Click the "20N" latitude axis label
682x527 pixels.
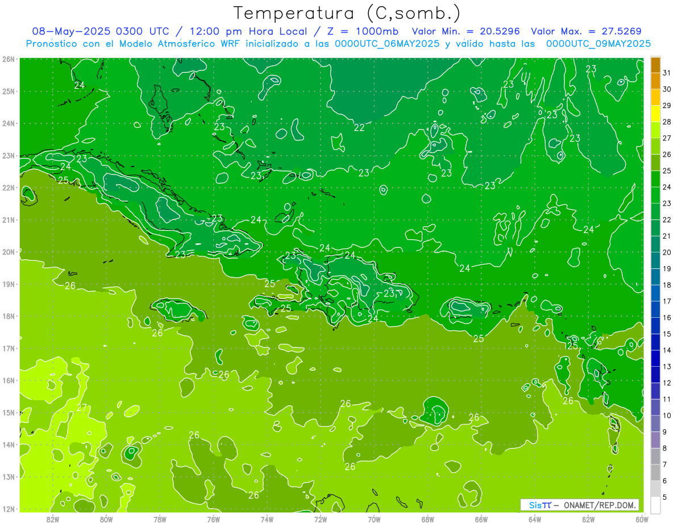click(x=9, y=252)
